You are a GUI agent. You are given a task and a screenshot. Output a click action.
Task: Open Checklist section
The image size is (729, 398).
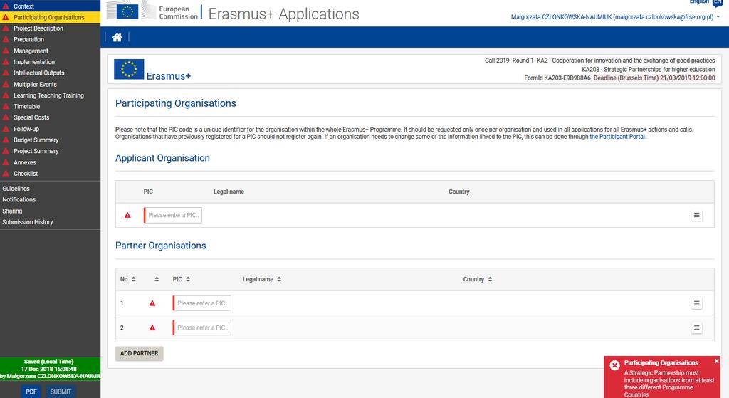pos(26,174)
